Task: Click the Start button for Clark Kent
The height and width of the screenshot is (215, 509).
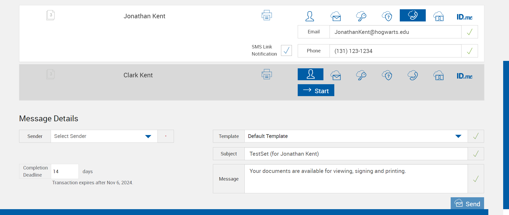Action: [x=316, y=90]
